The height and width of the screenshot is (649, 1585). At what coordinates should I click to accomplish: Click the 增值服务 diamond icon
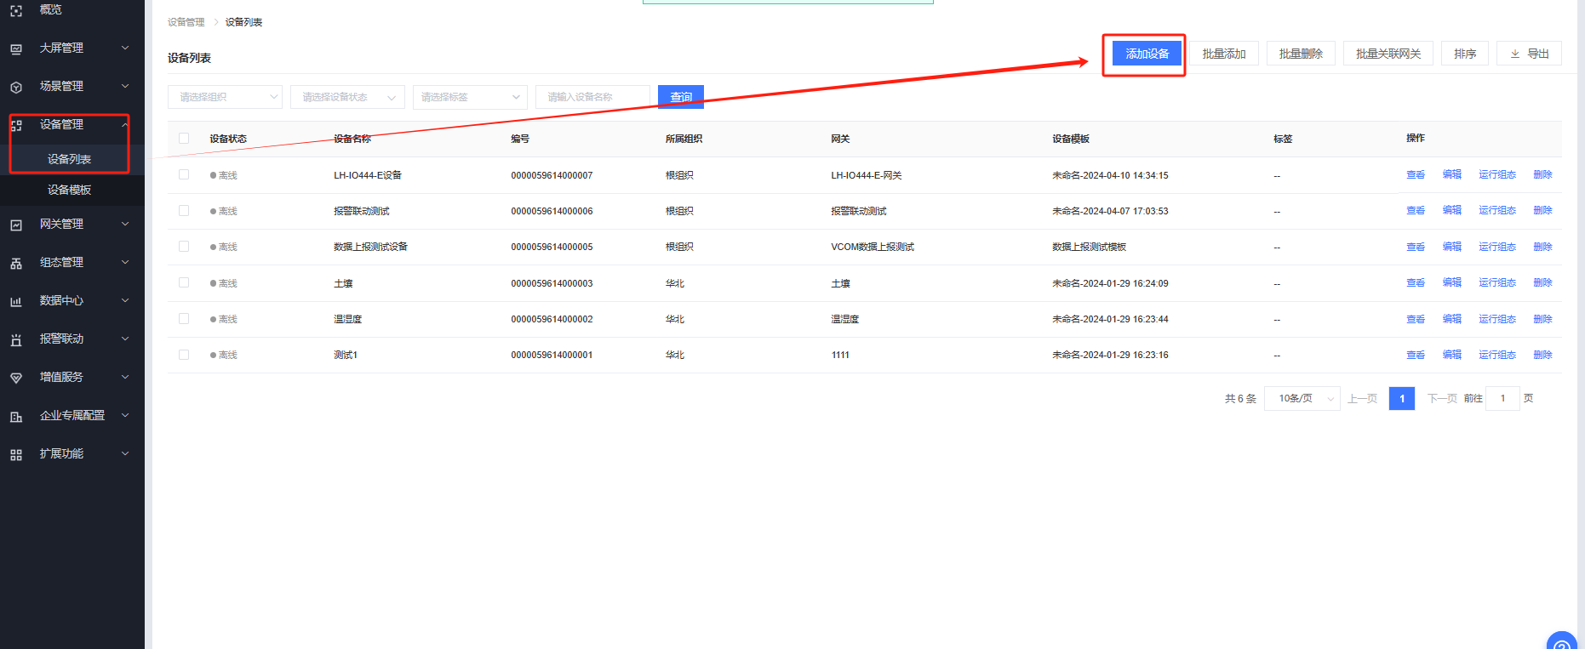(x=16, y=378)
